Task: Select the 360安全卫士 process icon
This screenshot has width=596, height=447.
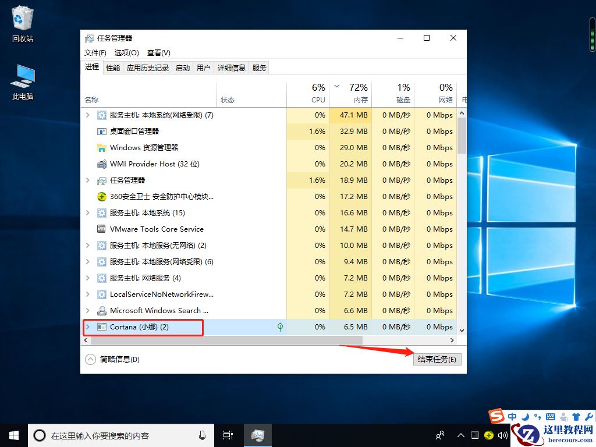Action: [101, 197]
